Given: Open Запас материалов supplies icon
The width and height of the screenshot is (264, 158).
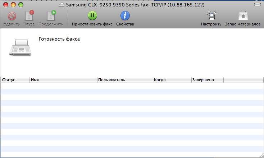Looking at the screenshot, I should pyautogui.click(x=243, y=15).
